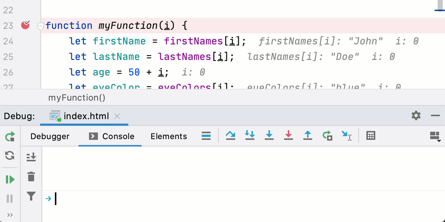
Task: Open Evaluate Expression with the calculator icon
Action: click(x=370, y=136)
